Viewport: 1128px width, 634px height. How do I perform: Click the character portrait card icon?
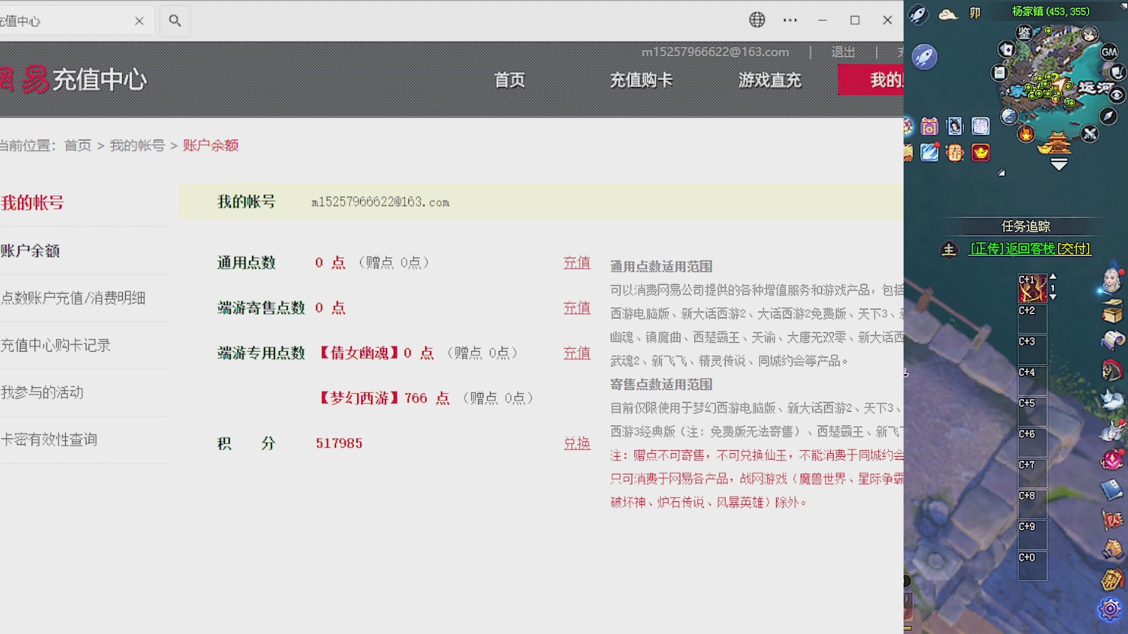[955, 126]
